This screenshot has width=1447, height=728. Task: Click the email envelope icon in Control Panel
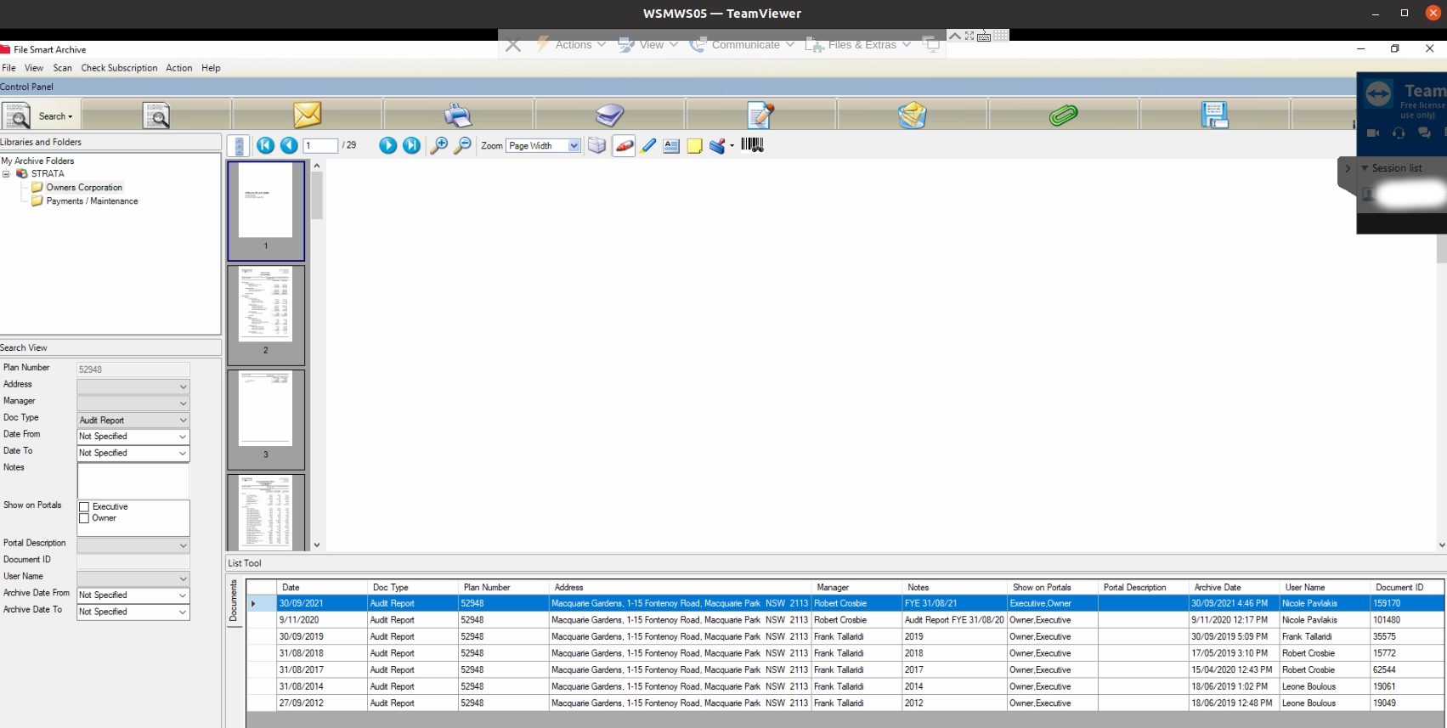(x=307, y=115)
